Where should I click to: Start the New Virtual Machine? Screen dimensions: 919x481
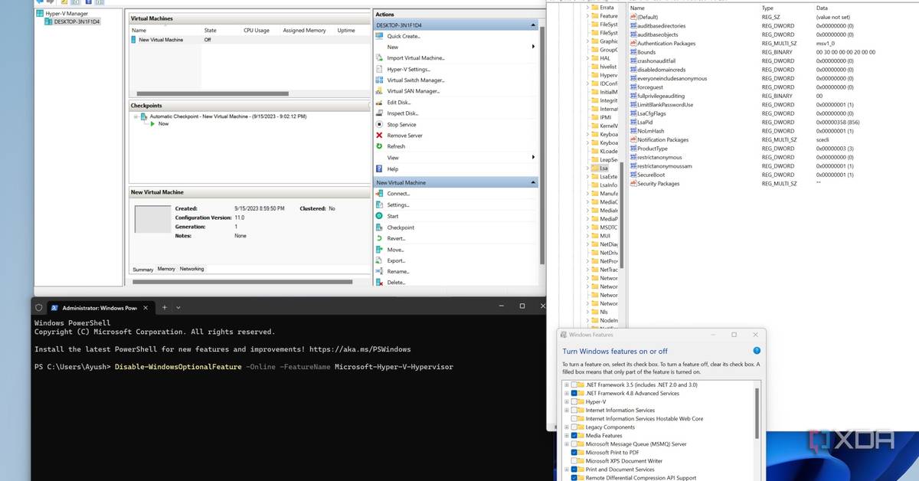392,216
